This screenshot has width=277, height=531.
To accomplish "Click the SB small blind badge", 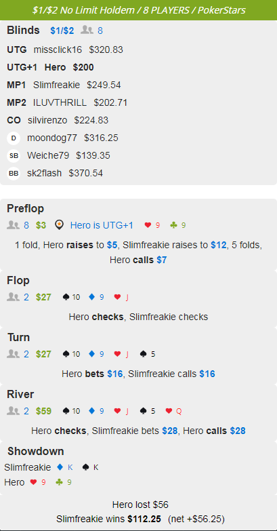I will click(x=14, y=156).
